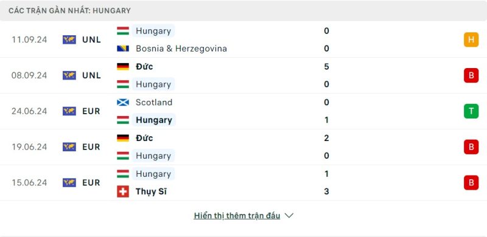Image resolution: width=487 pixels, height=237 pixels.
Task: Open the Bosnia & Herzegovina team link
Action: click(181, 49)
